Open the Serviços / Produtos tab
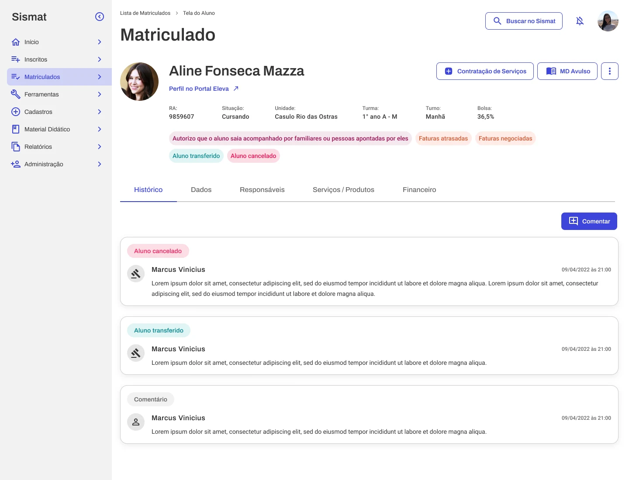Screen dimensions: 629x480 pyautogui.click(x=343, y=190)
